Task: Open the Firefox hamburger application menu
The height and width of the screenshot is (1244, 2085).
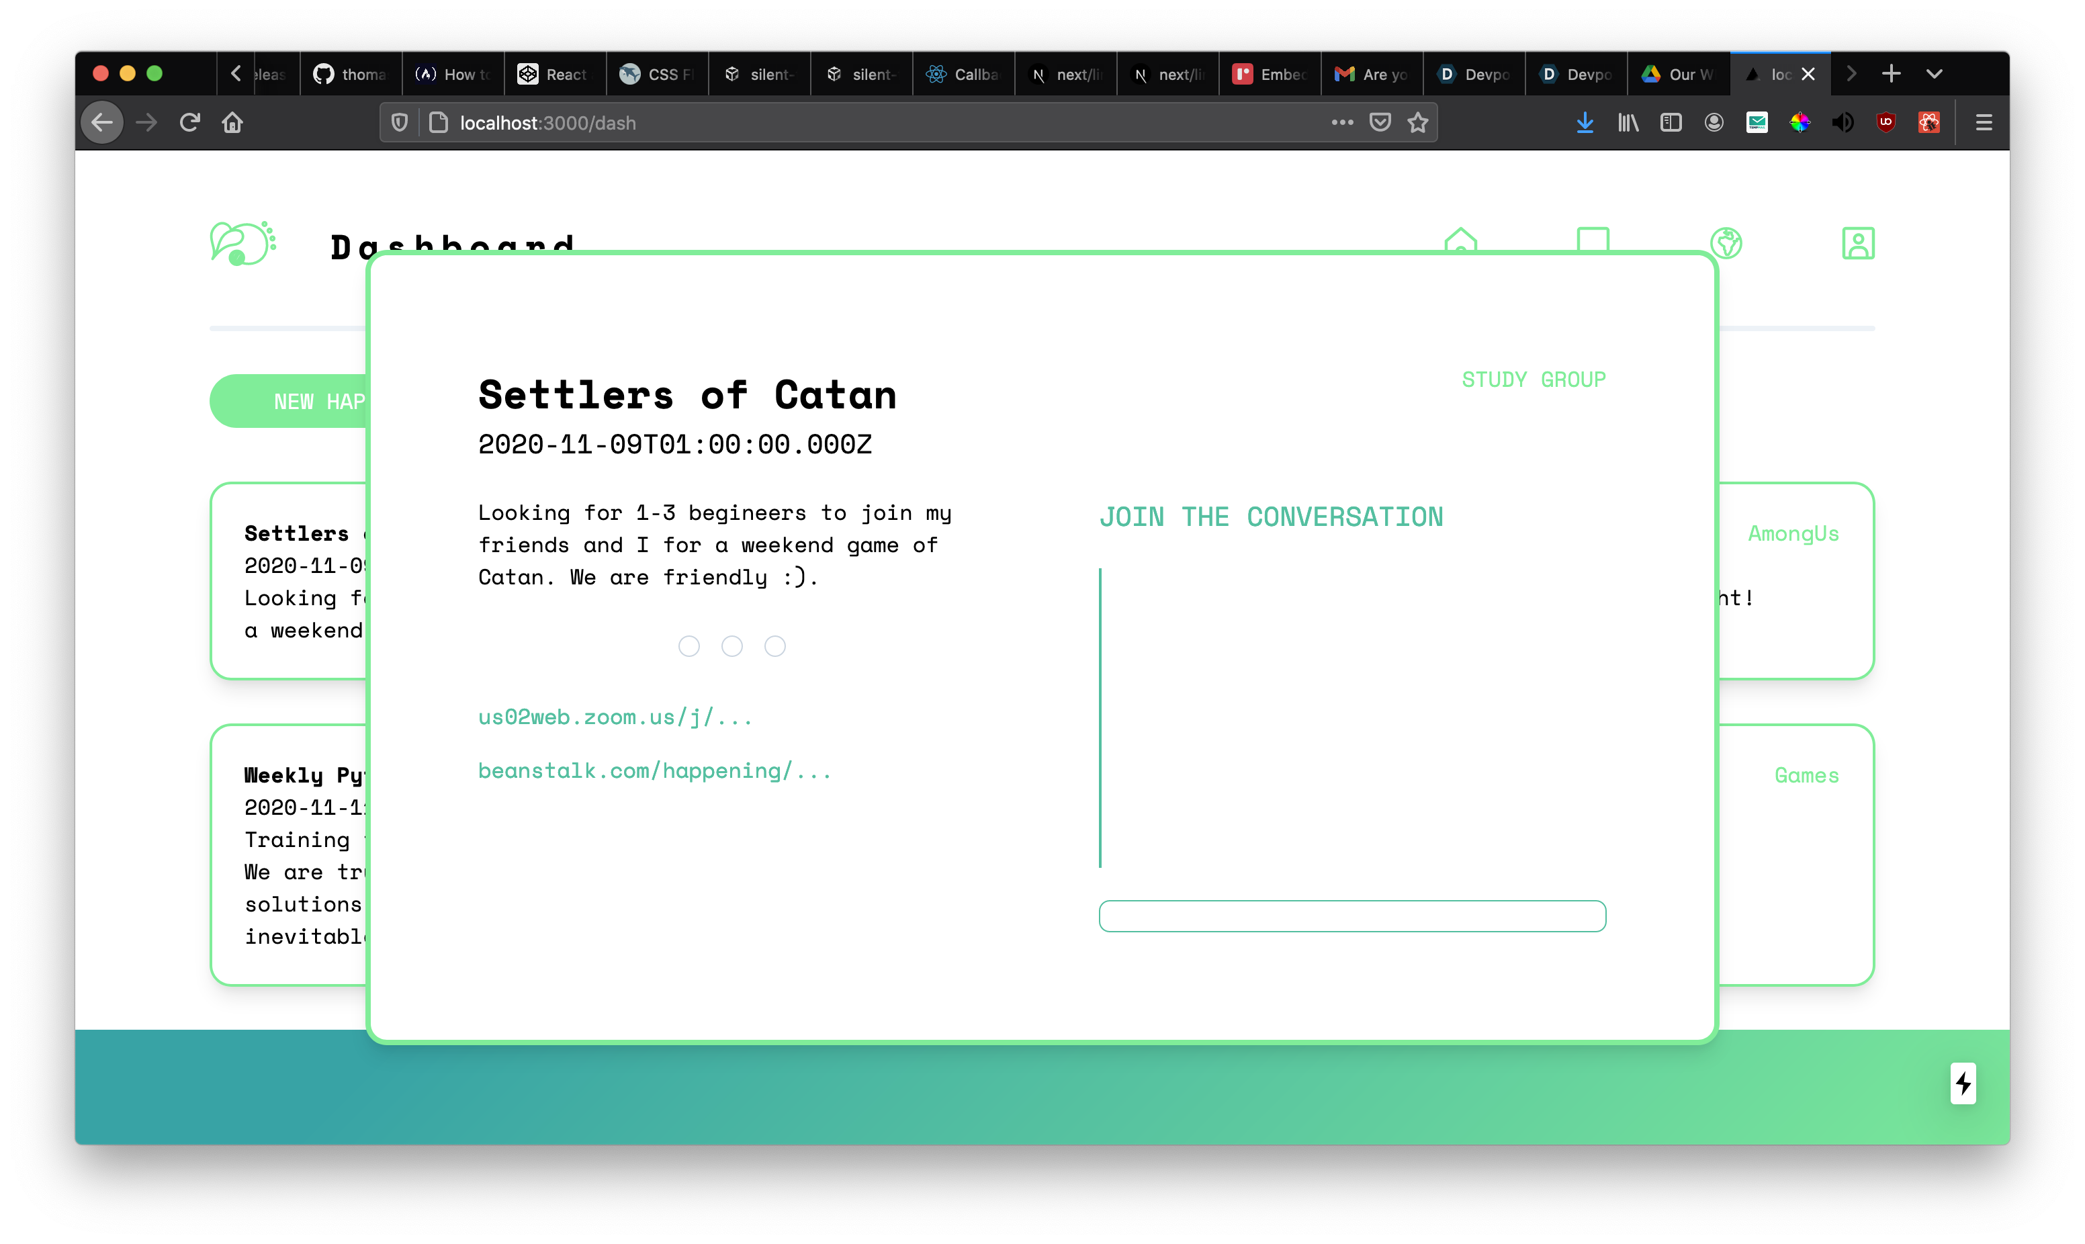Action: coord(1984,123)
